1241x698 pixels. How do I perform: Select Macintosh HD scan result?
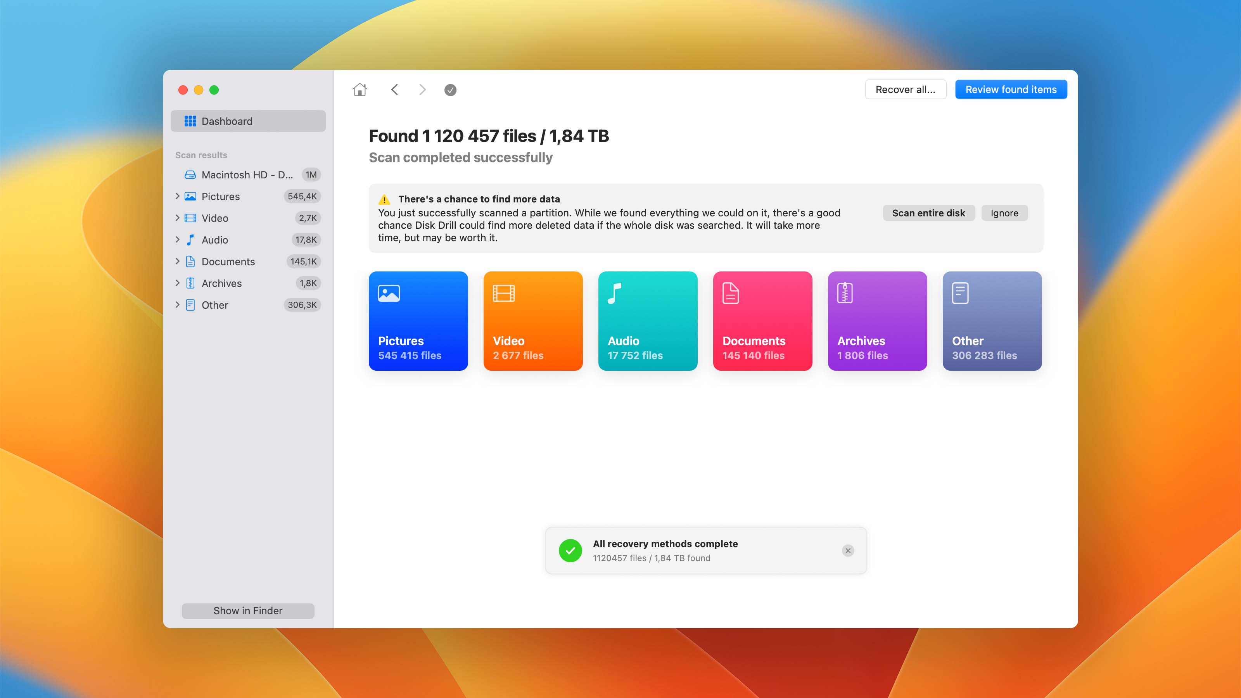pos(248,174)
